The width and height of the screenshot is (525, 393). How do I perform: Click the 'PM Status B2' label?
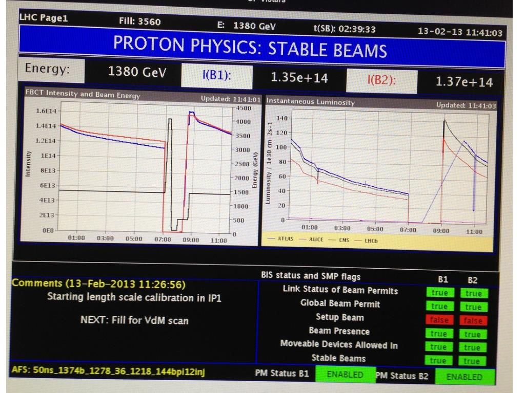point(402,376)
